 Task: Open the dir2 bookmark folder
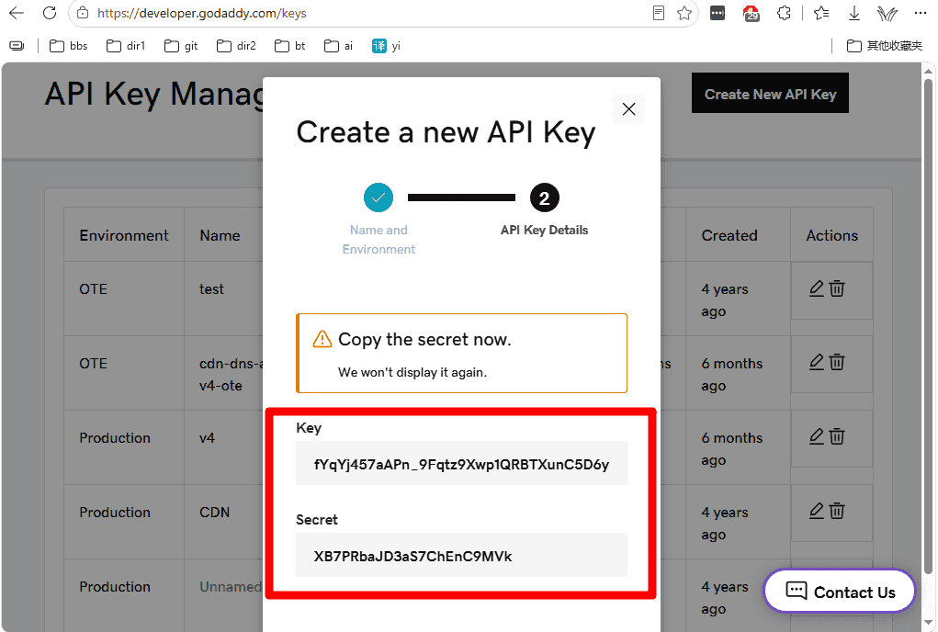(x=236, y=45)
